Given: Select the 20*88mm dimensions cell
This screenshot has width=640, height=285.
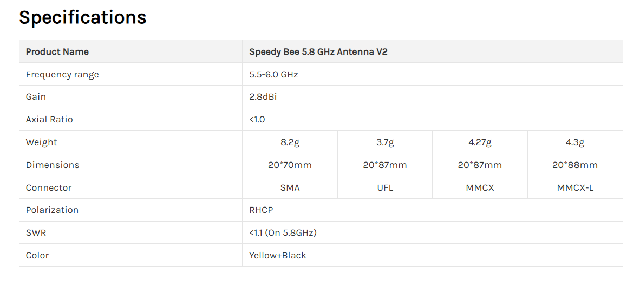Looking at the screenshot, I should tap(575, 165).
